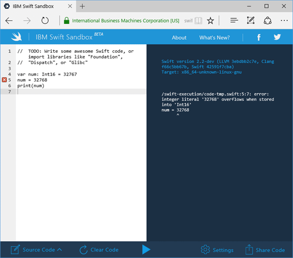Open a new browser tab with plus
This screenshot has width=293, height=258.
pyautogui.click(x=82, y=6)
